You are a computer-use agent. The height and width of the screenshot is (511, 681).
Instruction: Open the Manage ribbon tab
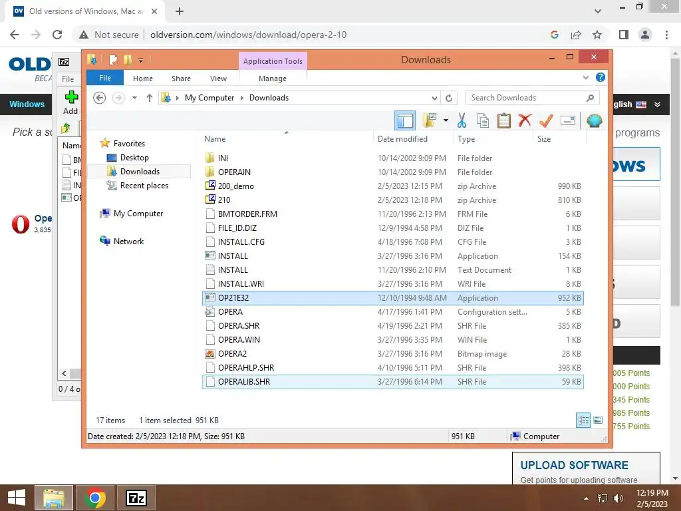pyautogui.click(x=273, y=79)
